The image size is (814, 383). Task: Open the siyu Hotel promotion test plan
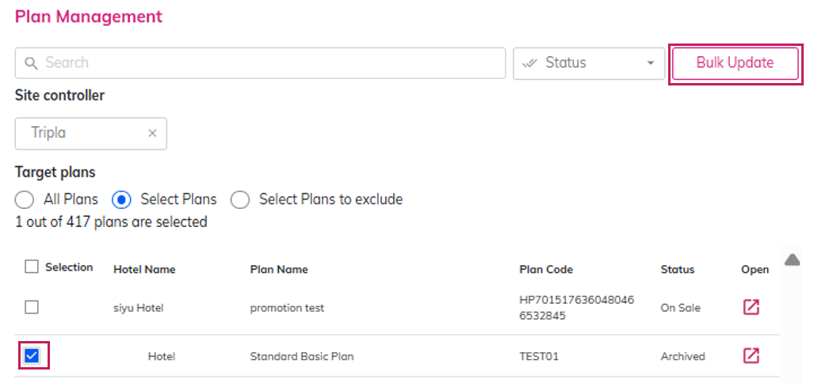pyautogui.click(x=751, y=307)
